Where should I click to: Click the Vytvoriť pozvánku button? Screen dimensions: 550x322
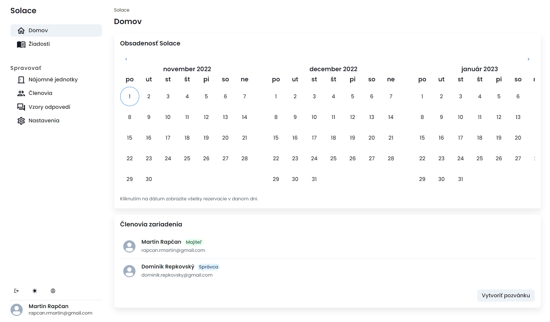[506, 295]
